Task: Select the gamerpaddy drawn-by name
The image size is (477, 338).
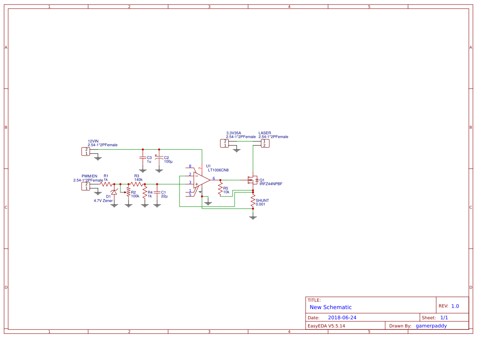Action: click(431, 325)
